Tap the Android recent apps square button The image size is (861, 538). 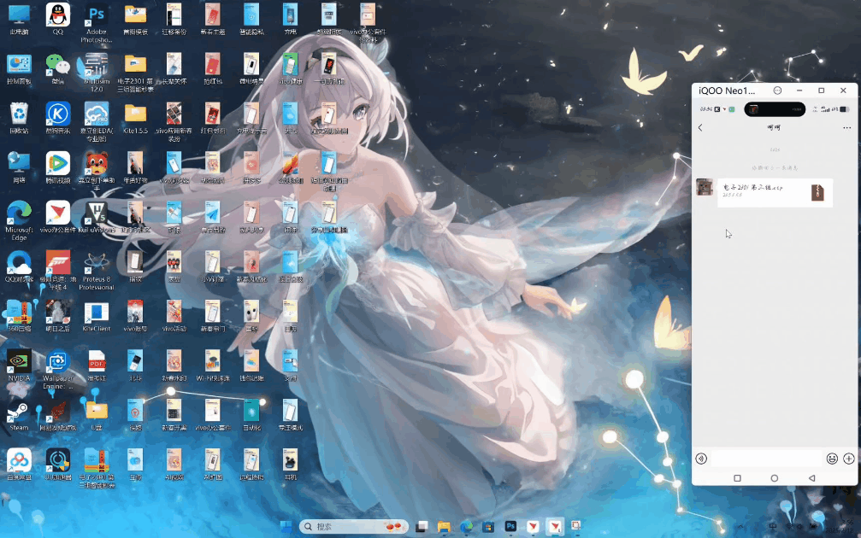(738, 478)
